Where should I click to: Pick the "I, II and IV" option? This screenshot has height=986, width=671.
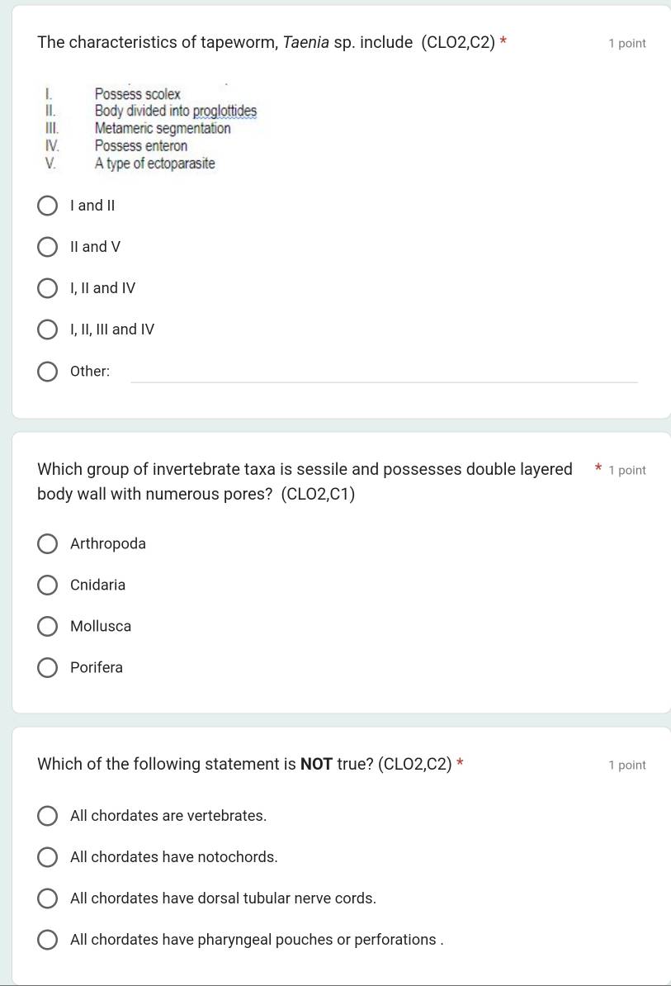(x=48, y=288)
